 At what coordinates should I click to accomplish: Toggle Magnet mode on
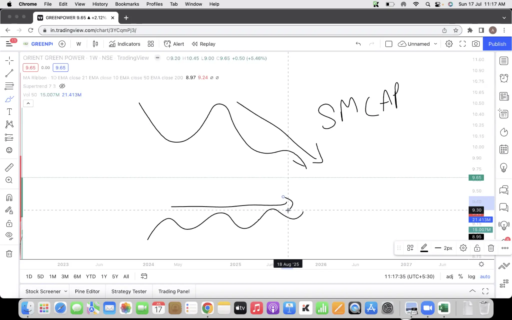[x=9, y=198]
